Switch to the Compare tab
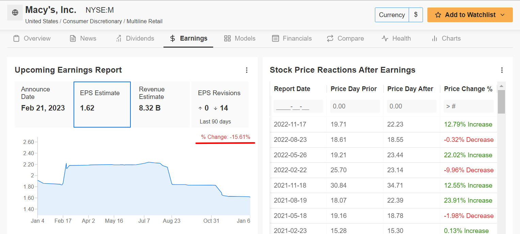Screen dimensions: 520x234 (x=345, y=39)
